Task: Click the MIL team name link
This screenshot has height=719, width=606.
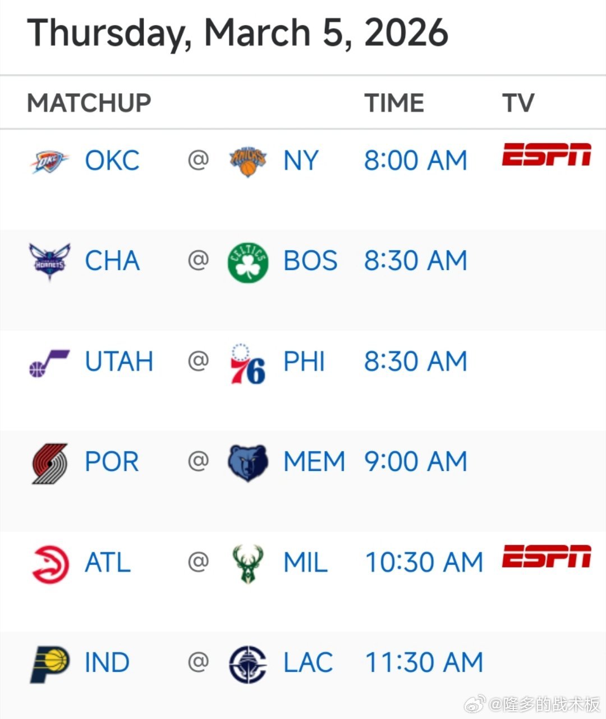Action: [x=306, y=562]
